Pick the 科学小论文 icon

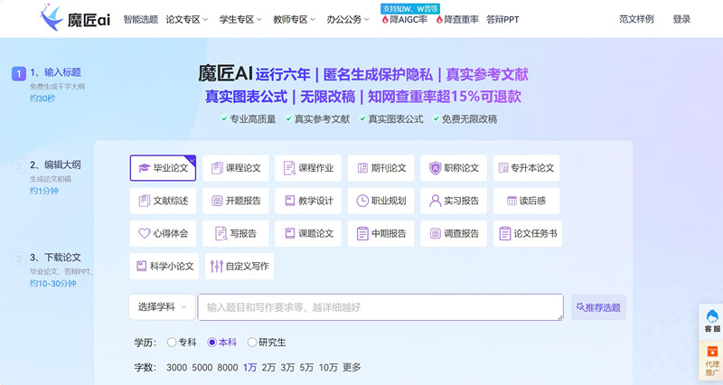[x=142, y=266]
